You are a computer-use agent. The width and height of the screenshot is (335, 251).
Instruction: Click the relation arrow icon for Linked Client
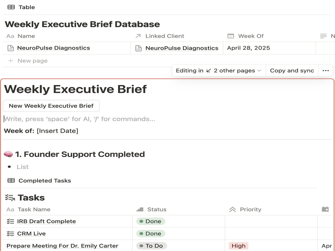click(x=138, y=36)
